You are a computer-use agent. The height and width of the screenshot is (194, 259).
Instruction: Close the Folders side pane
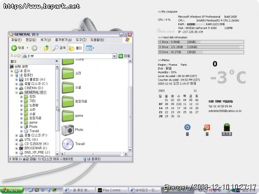point(56,61)
